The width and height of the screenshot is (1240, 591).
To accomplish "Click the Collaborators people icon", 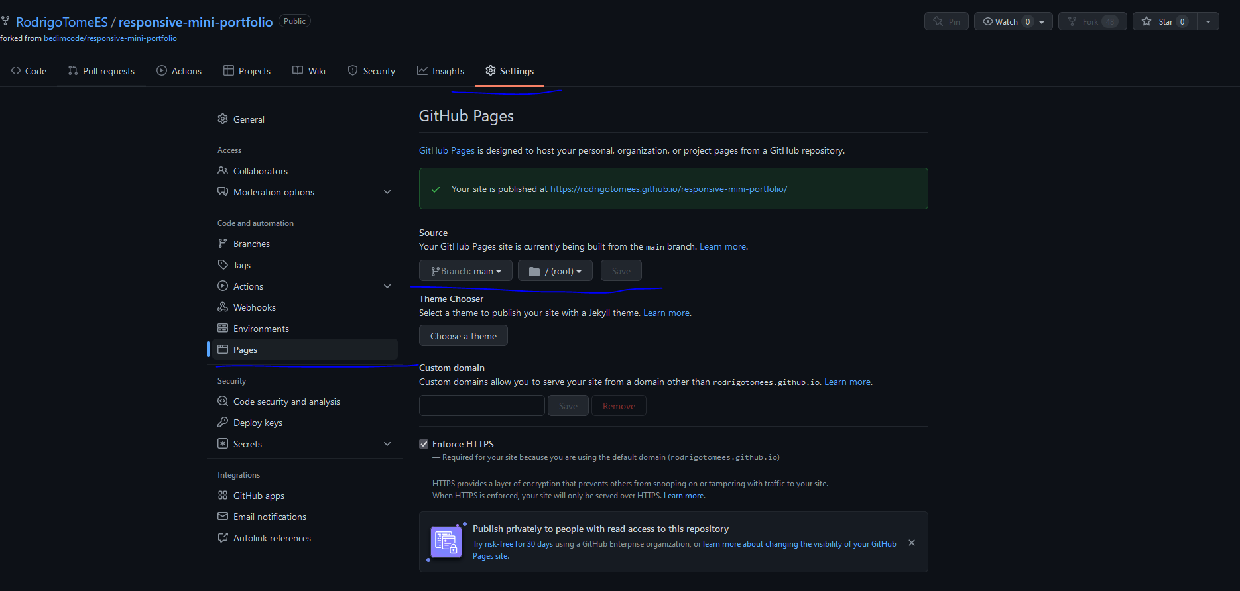I will click(223, 170).
